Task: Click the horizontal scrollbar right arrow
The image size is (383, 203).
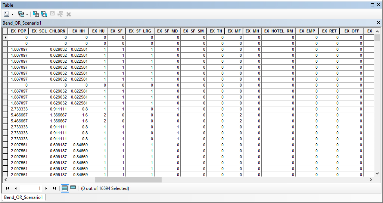Action: [x=371, y=179]
